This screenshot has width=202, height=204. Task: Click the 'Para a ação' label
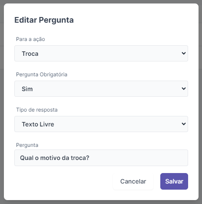tap(30, 39)
